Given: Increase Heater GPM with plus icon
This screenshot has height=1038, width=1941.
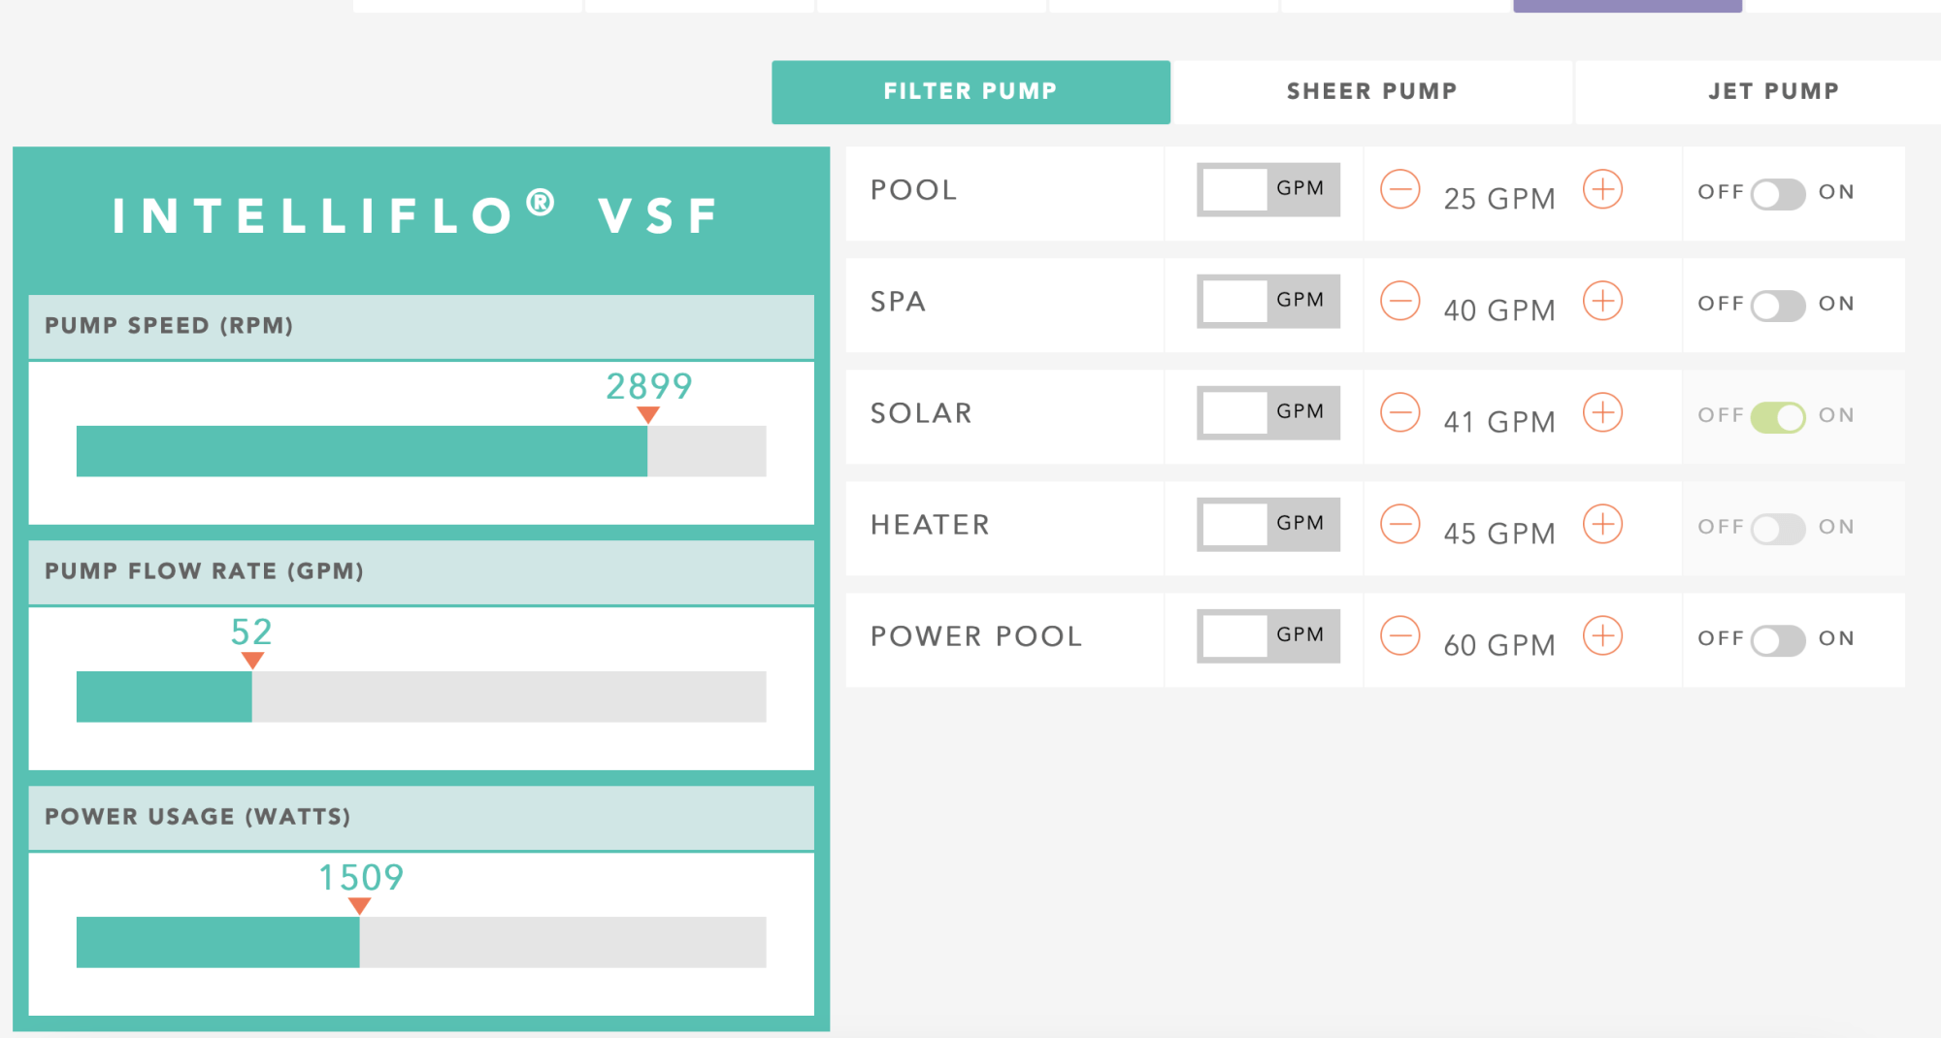Looking at the screenshot, I should (1602, 524).
